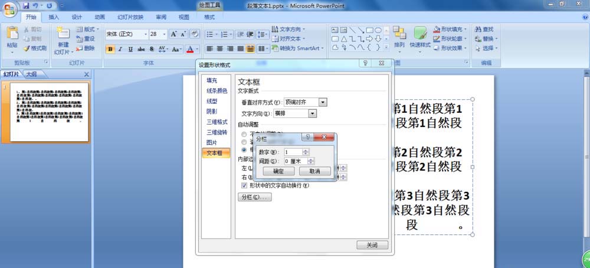Click the Paste icon in clipboard group
Screen dimensions: 590x268
click(12, 37)
